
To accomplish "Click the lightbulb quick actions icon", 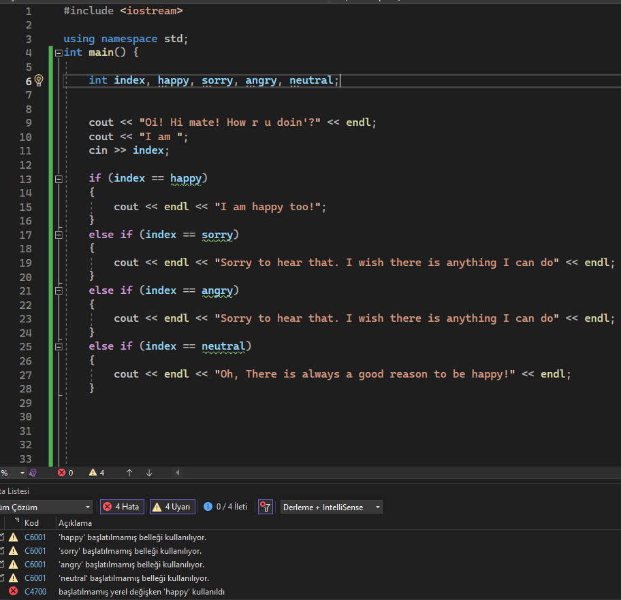I will 39,80.
